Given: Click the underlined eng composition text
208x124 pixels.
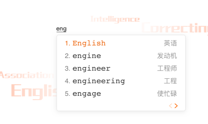Looking at the screenshot, I should pyautogui.click(x=61, y=29).
